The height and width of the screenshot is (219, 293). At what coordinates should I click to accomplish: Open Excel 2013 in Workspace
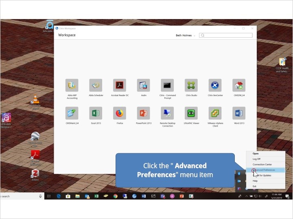pos(96,113)
